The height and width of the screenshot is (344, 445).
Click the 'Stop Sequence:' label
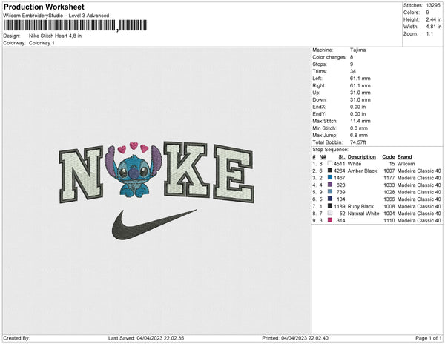(330, 150)
